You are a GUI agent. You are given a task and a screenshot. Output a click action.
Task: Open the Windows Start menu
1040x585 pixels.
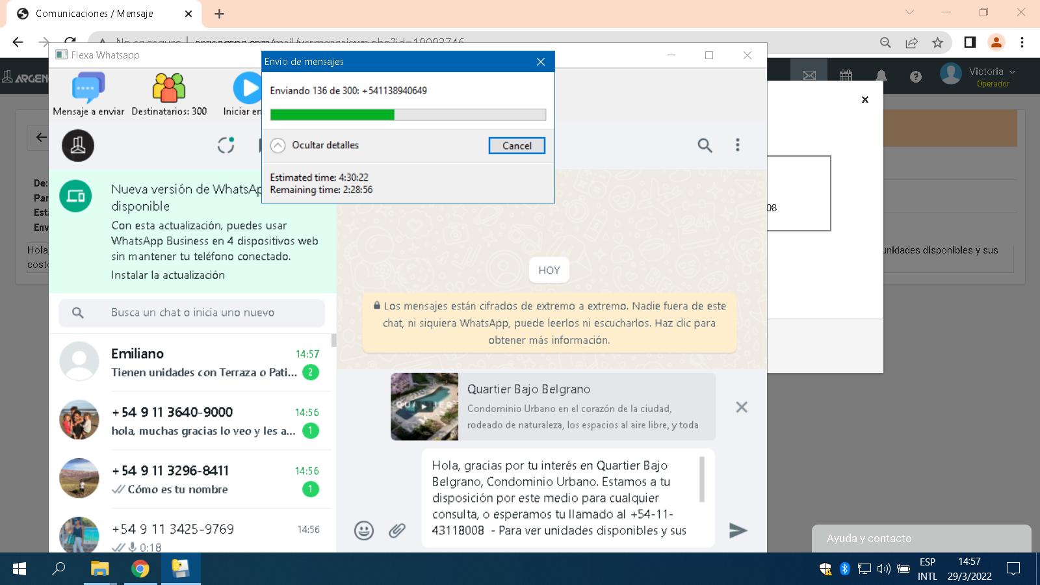pyautogui.click(x=19, y=569)
